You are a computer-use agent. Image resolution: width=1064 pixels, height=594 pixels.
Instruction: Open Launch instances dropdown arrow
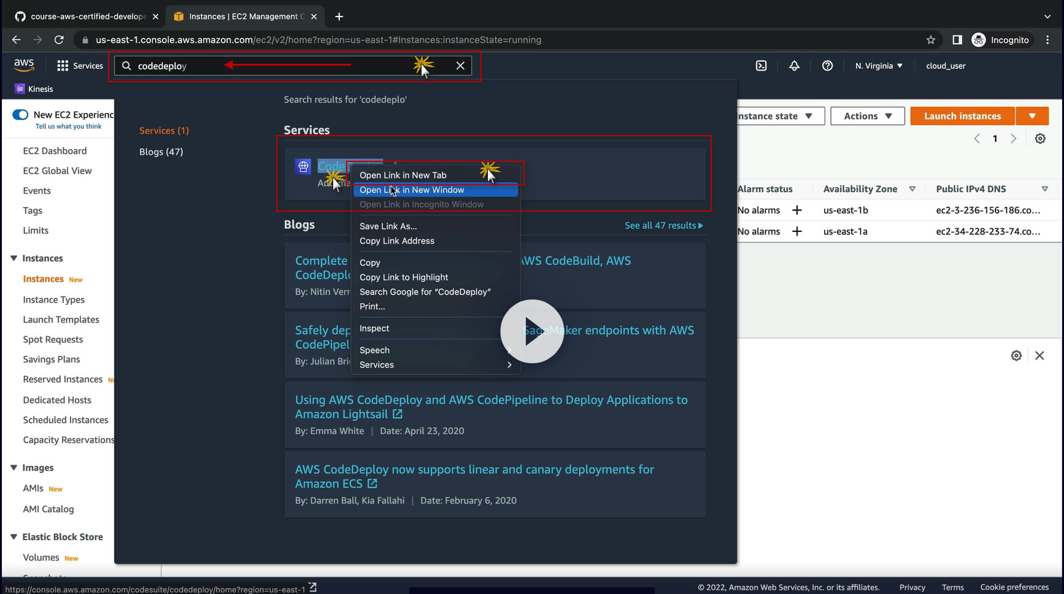[1032, 116]
